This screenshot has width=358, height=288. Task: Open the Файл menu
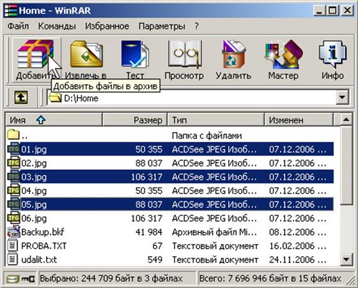coord(19,26)
